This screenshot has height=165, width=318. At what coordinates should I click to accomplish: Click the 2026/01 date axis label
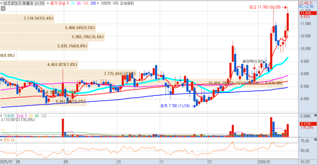coord(264,162)
